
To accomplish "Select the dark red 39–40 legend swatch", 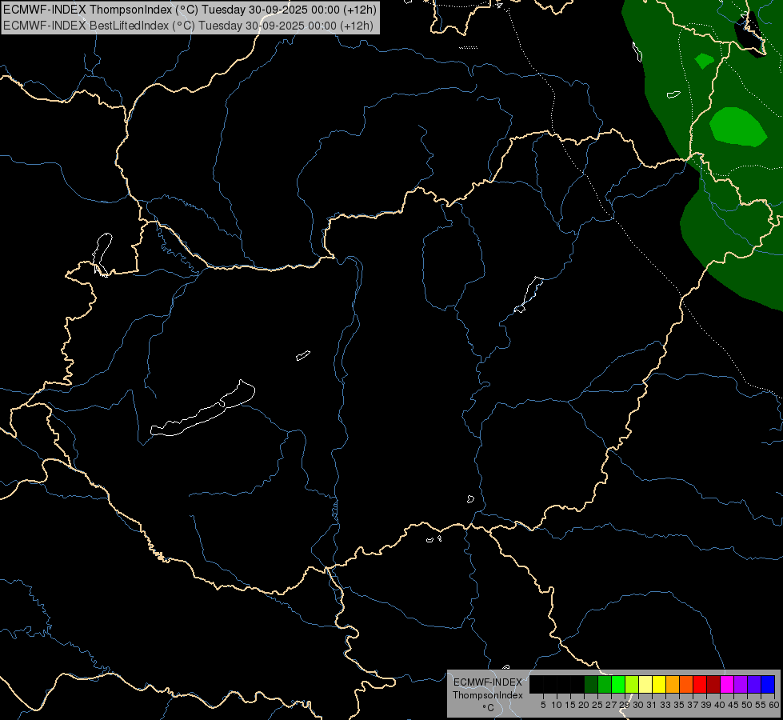I will 713,684.
